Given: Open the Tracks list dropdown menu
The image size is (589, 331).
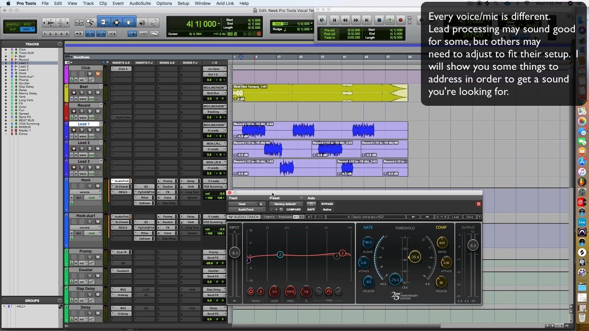Looking at the screenshot, I should coord(59,44).
